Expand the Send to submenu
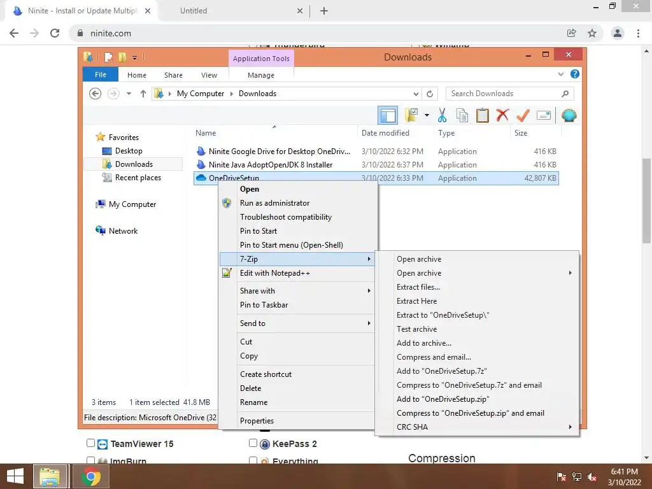 [369, 323]
